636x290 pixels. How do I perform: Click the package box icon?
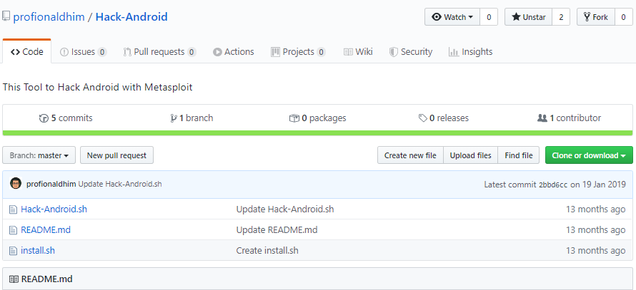294,118
